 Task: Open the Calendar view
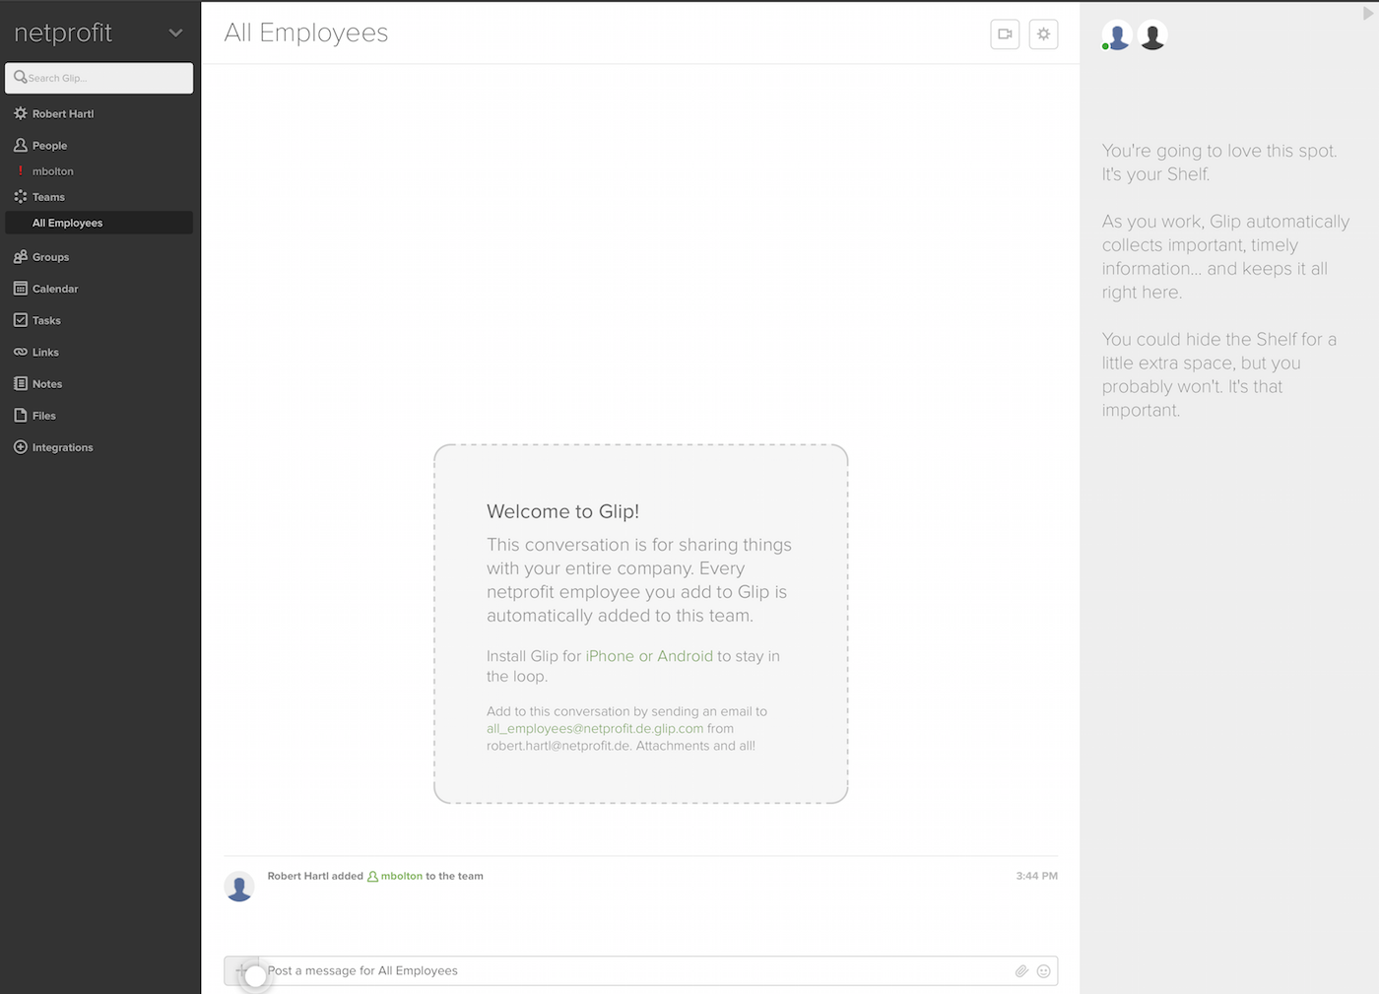[55, 289]
